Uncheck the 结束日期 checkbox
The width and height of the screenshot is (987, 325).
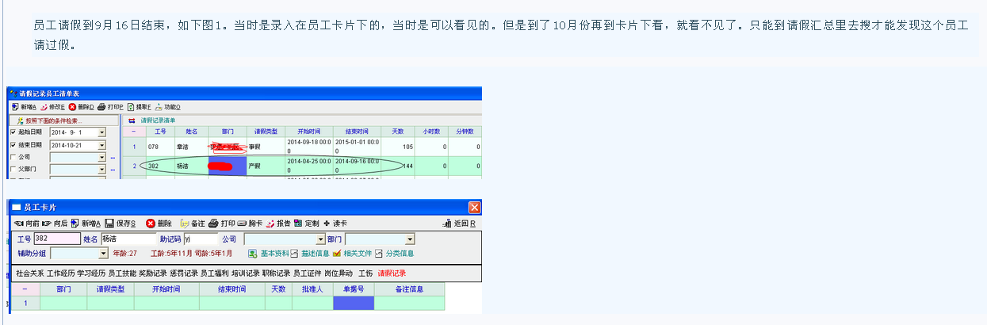(13, 145)
